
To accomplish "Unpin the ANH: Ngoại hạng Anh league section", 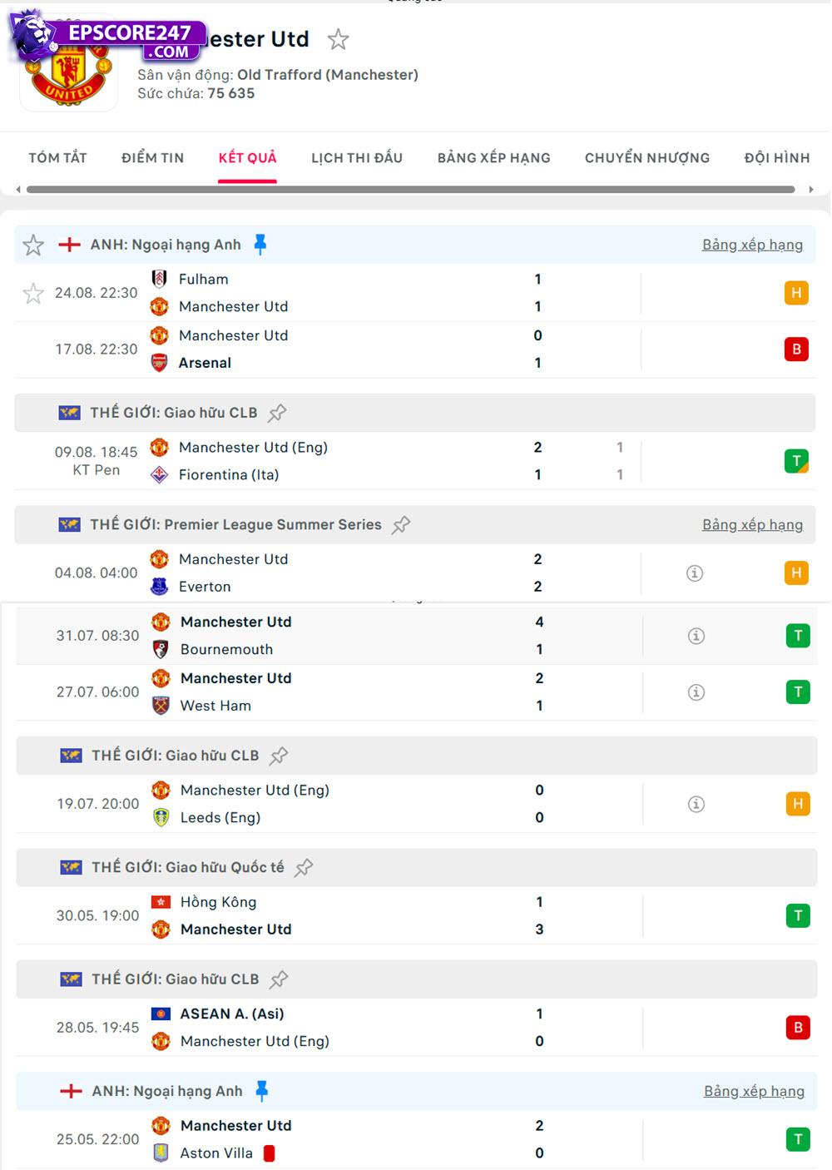I will 262,243.
